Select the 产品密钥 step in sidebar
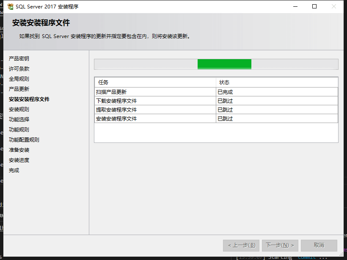The image size is (347, 260). click(x=19, y=59)
